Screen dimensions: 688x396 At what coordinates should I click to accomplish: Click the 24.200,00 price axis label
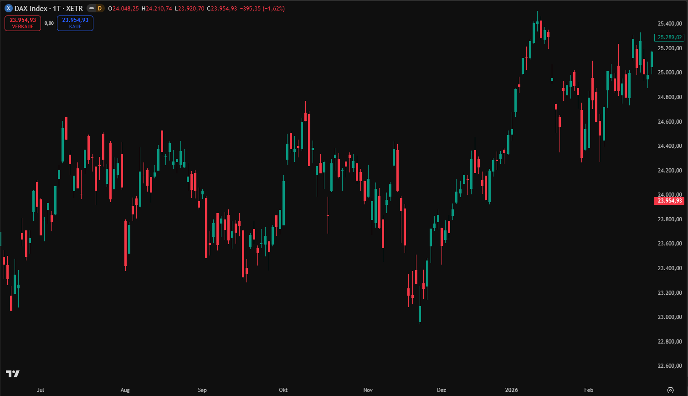click(x=670, y=171)
